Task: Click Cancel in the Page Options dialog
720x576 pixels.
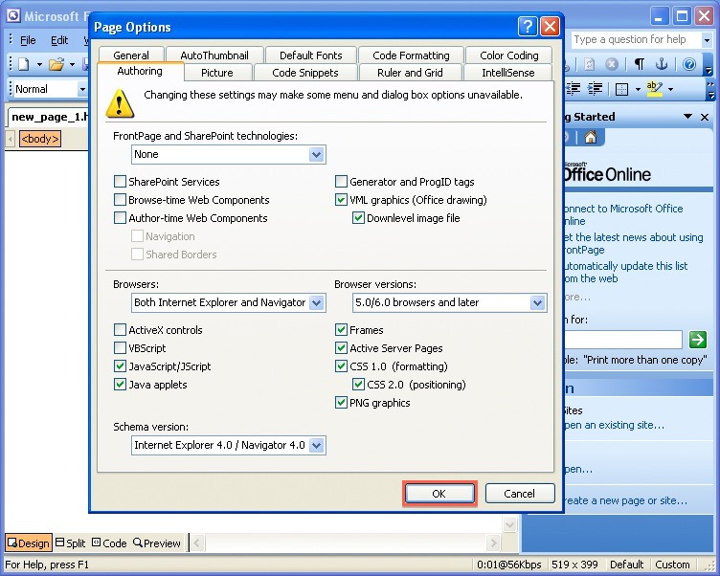Action: 519,494
